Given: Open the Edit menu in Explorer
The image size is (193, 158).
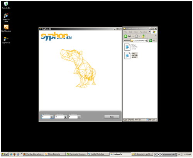Looking at the screenshot, I should [x=130, y=32].
